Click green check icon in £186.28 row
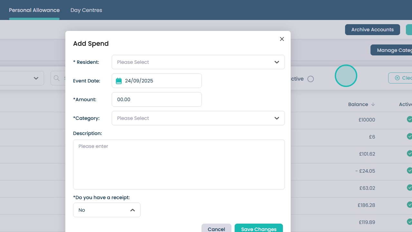Screen dimensions: 412x232 click(x=409, y=205)
